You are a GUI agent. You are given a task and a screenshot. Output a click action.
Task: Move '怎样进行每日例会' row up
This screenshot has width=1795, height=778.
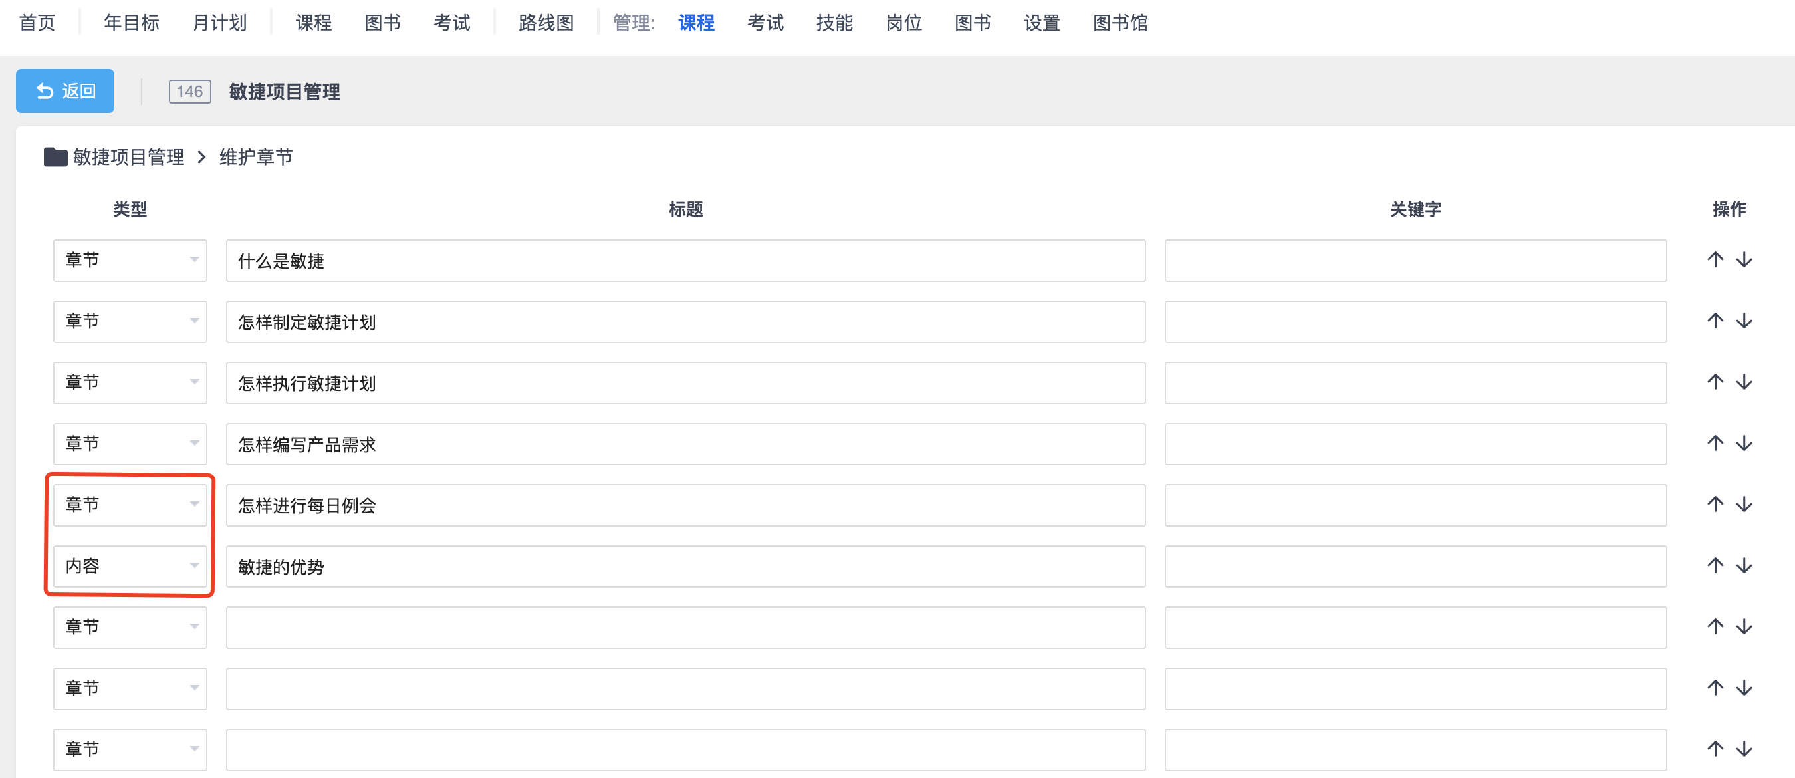point(1715,505)
